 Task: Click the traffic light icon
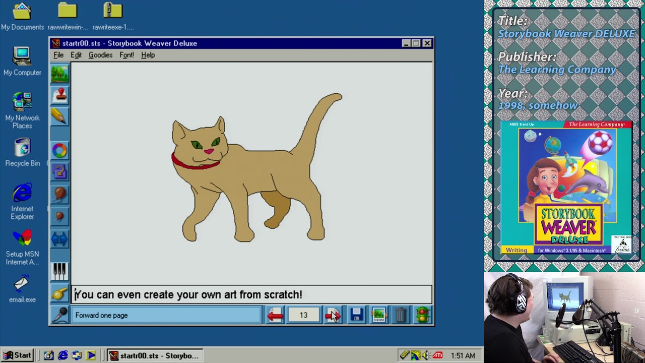pyautogui.click(x=423, y=315)
